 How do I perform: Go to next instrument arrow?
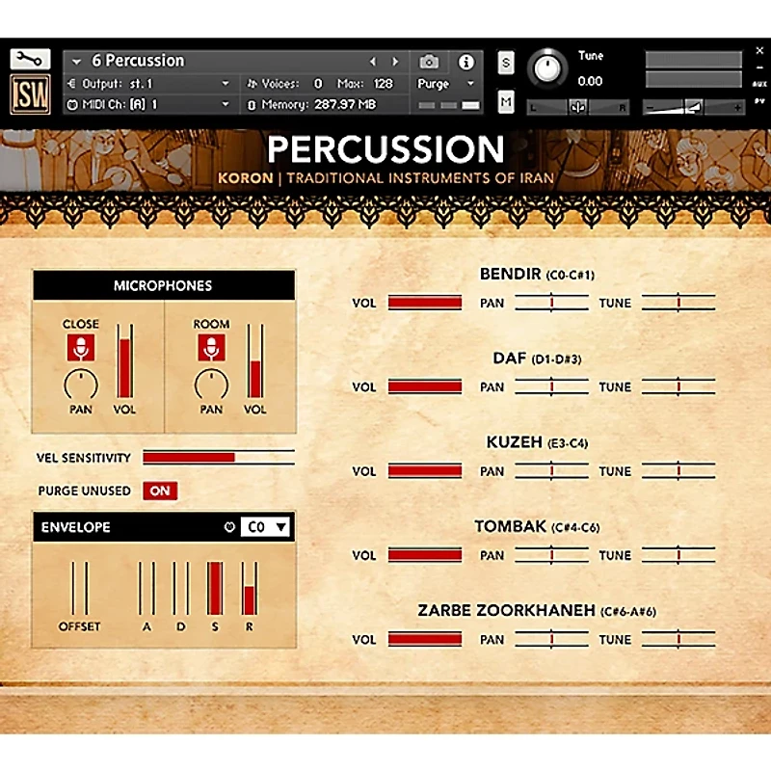click(395, 62)
